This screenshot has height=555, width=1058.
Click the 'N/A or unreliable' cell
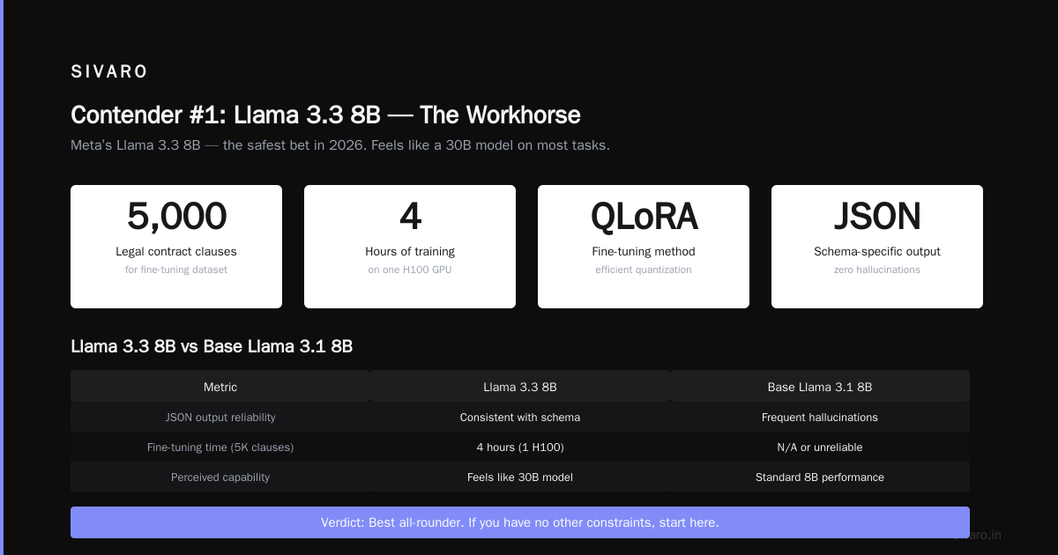click(x=820, y=448)
